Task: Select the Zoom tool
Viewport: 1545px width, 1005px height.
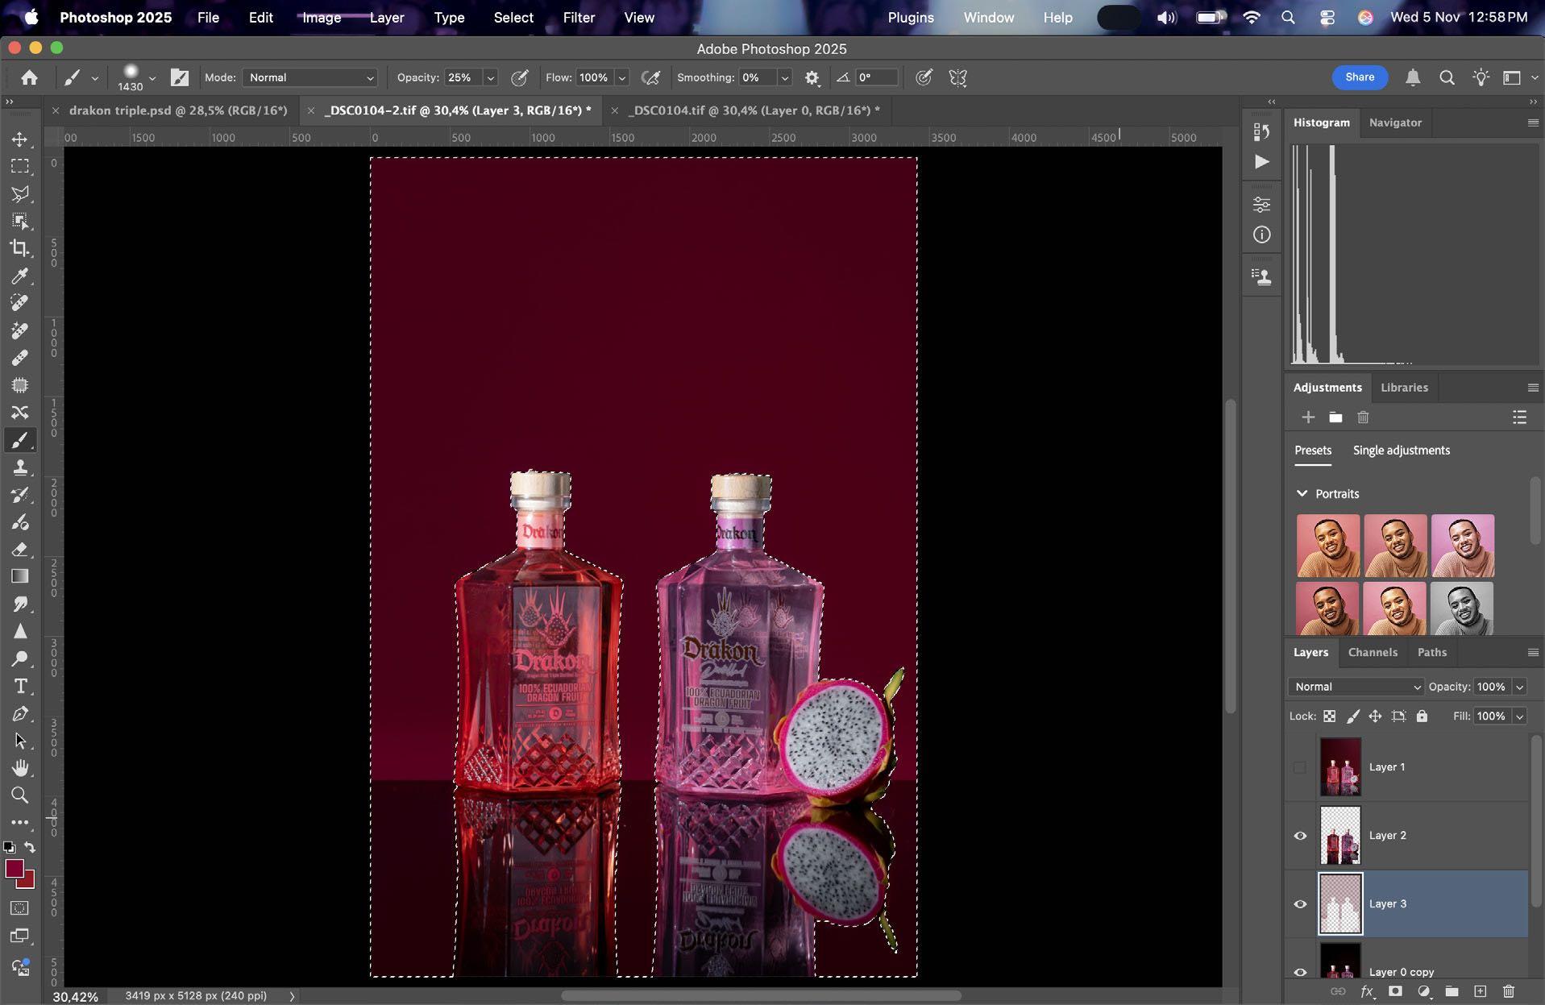Action: pyautogui.click(x=20, y=795)
